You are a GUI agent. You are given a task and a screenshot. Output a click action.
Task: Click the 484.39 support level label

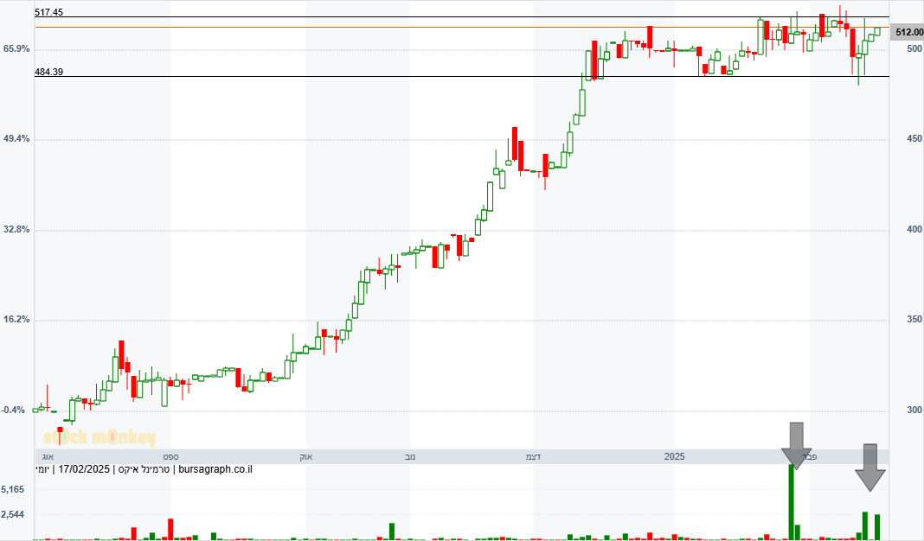coord(49,72)
